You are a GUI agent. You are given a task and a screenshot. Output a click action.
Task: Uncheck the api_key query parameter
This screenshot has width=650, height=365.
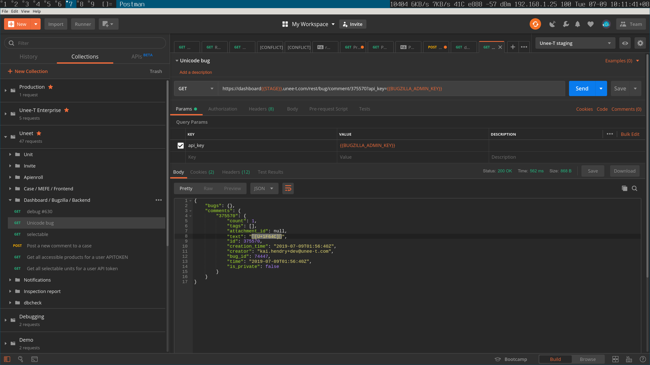pos(181,145)
